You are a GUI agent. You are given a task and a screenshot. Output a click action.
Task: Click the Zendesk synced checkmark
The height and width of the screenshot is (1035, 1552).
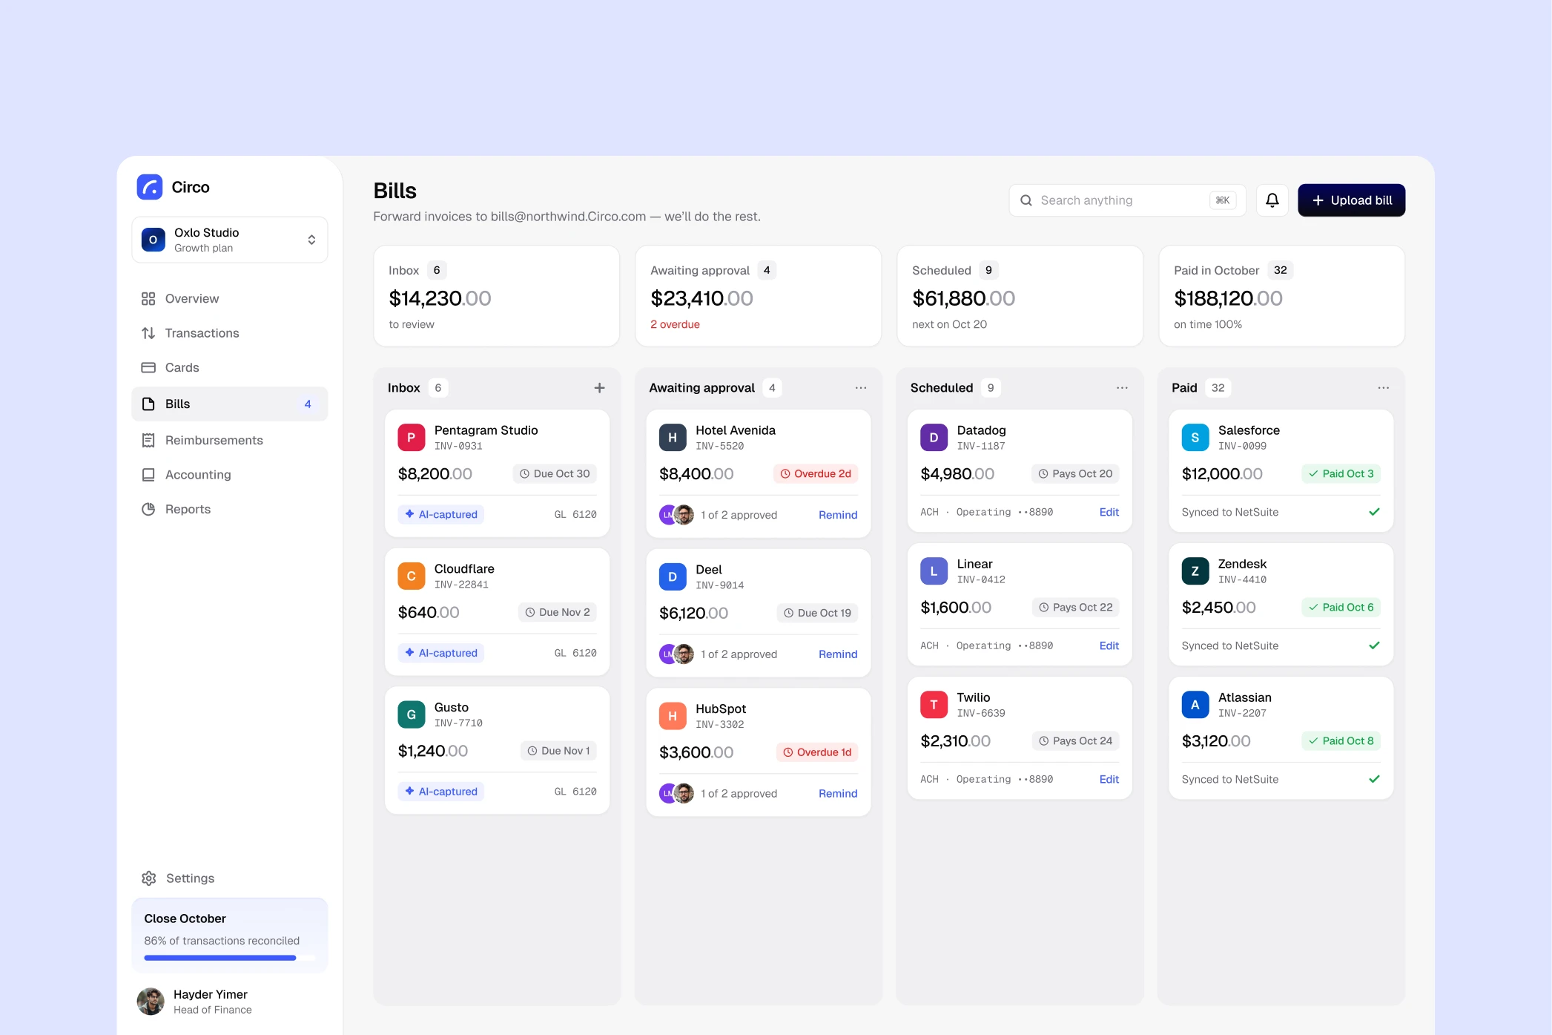(x=1374, y=645)
